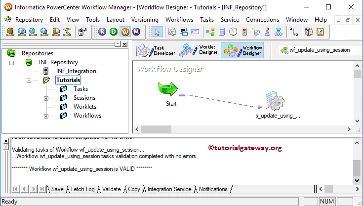Click the database-with-document repository toolbar icon

pyautogui.click(x=56, y=32)
